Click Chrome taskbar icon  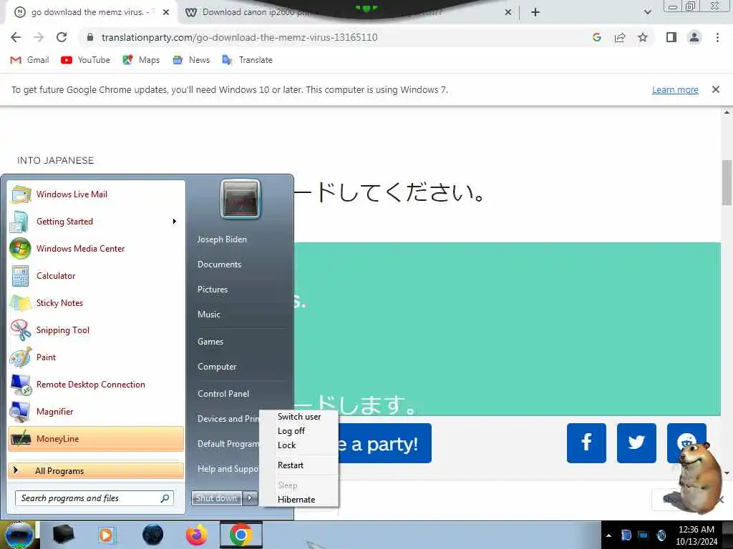click(x=241, y=535)
